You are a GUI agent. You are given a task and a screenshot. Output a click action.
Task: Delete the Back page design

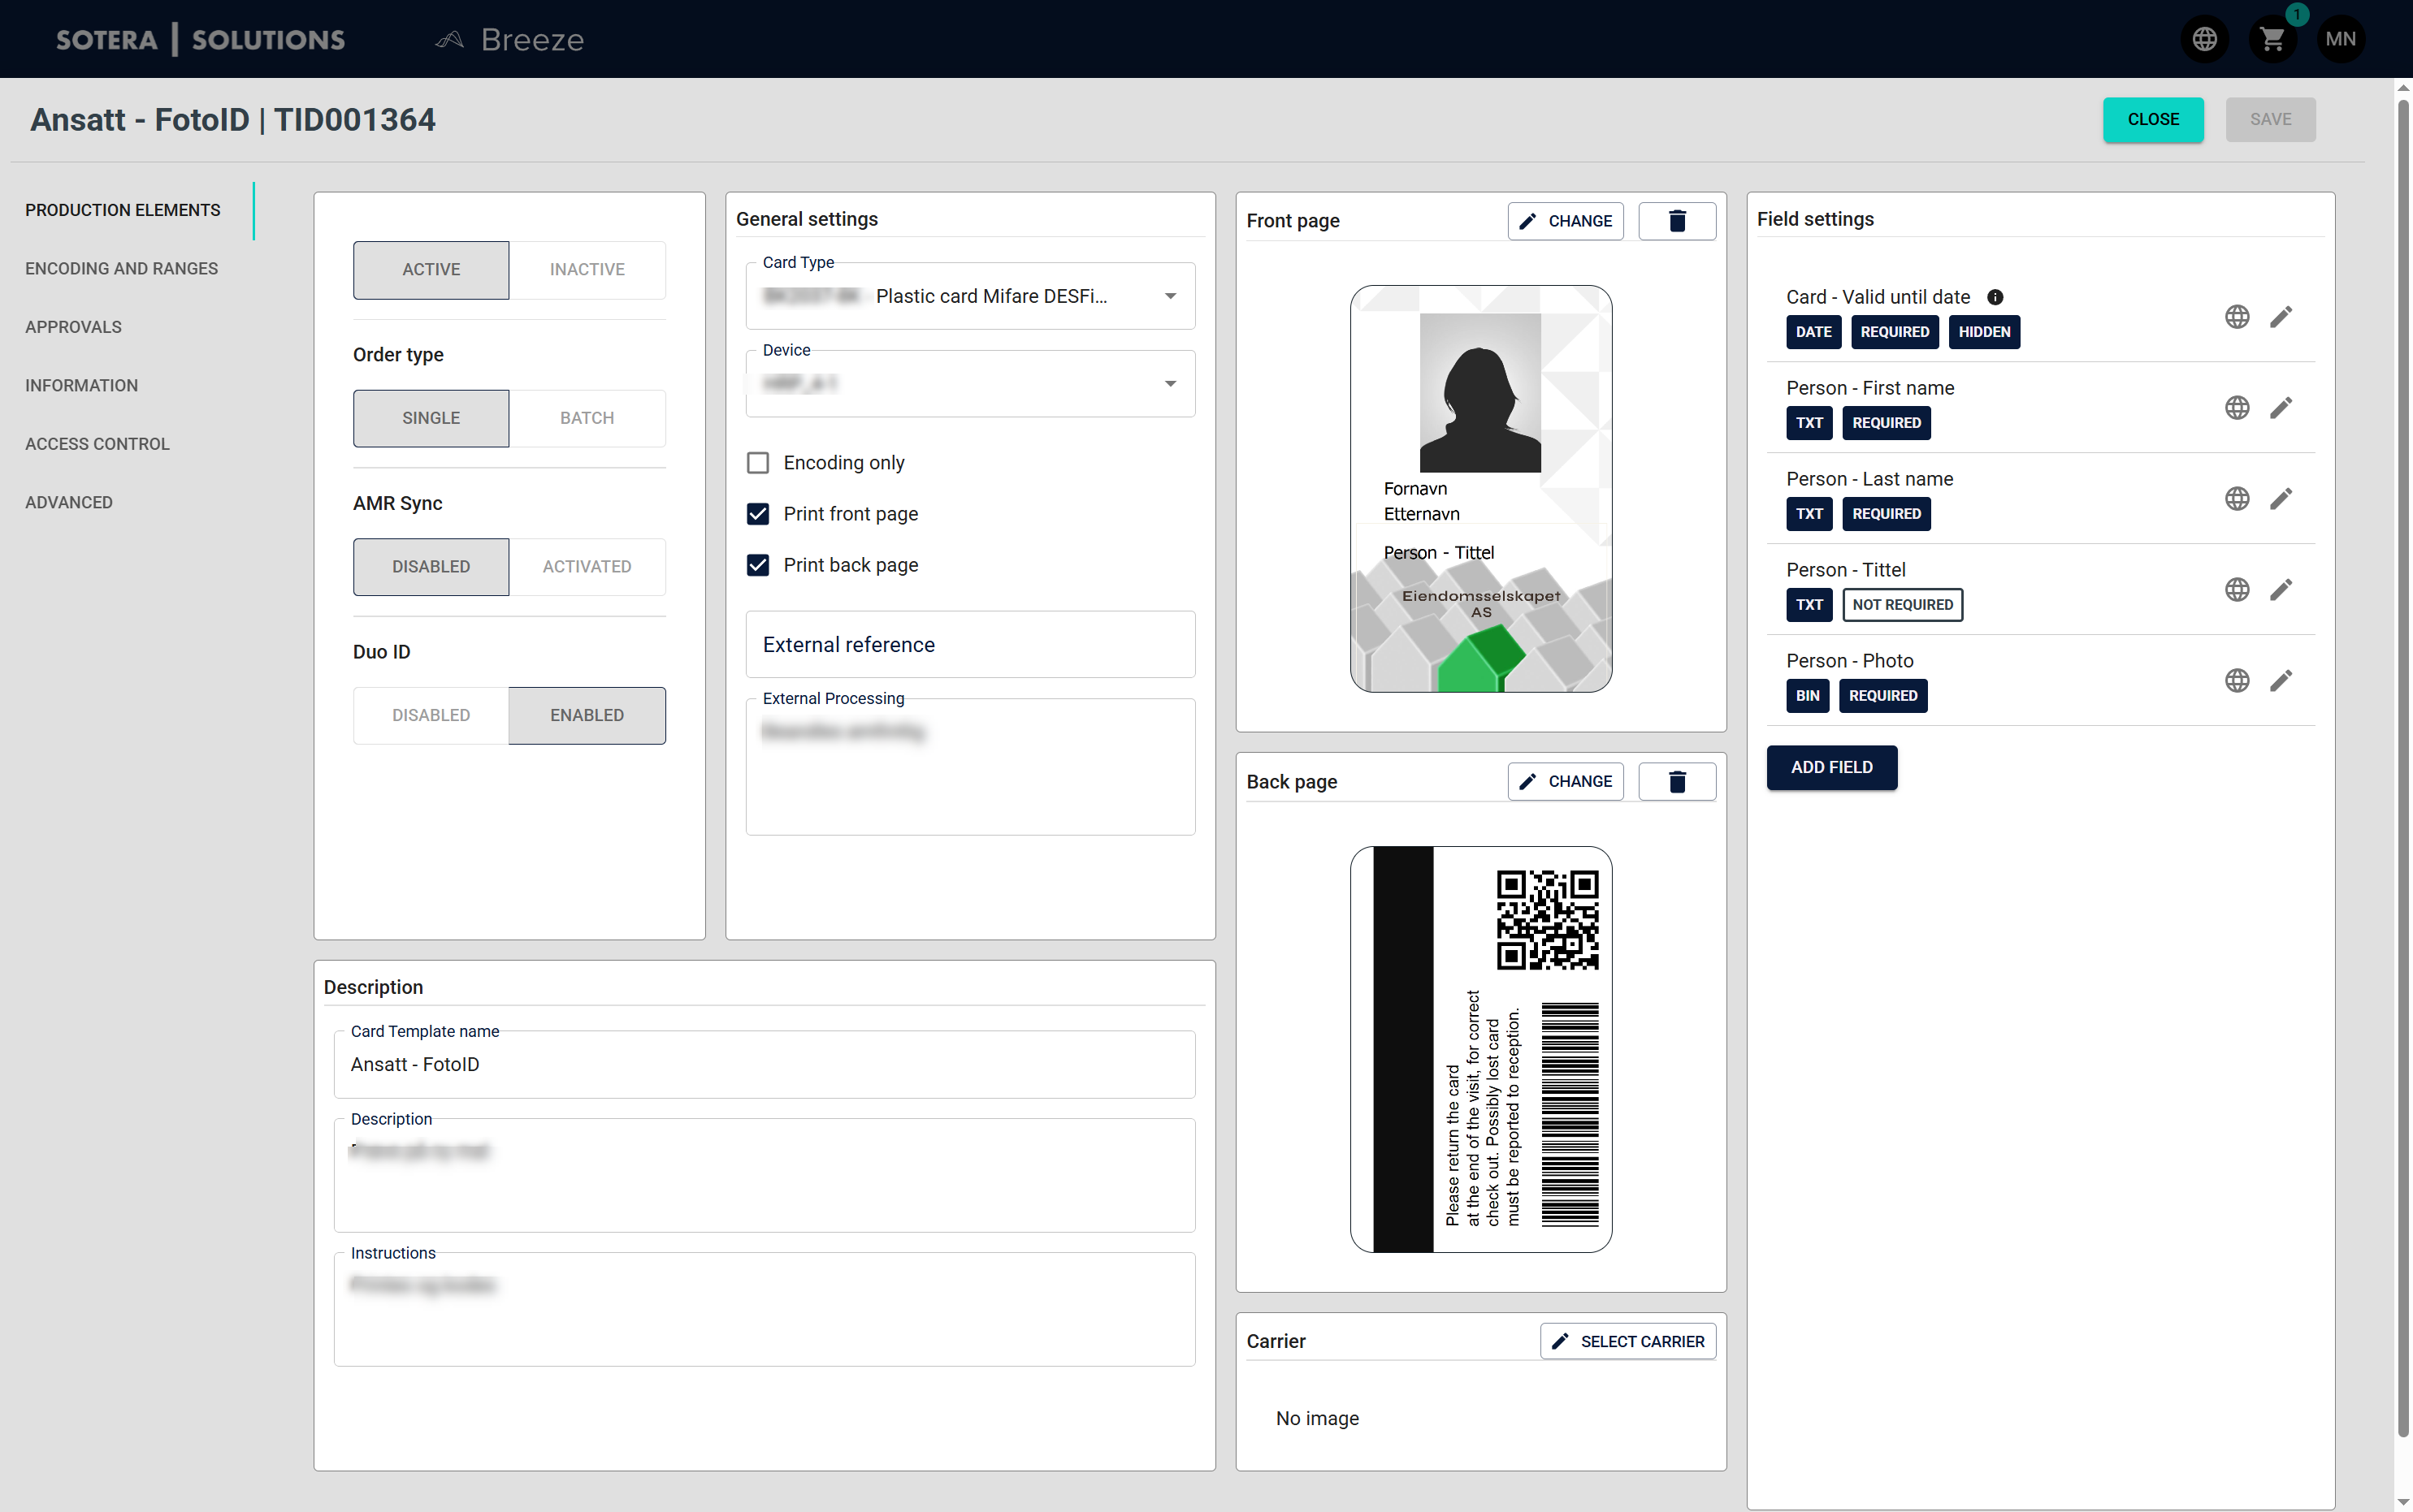(1677, 781)
